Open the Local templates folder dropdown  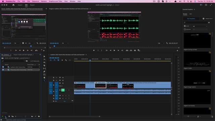tap(200, 26)
